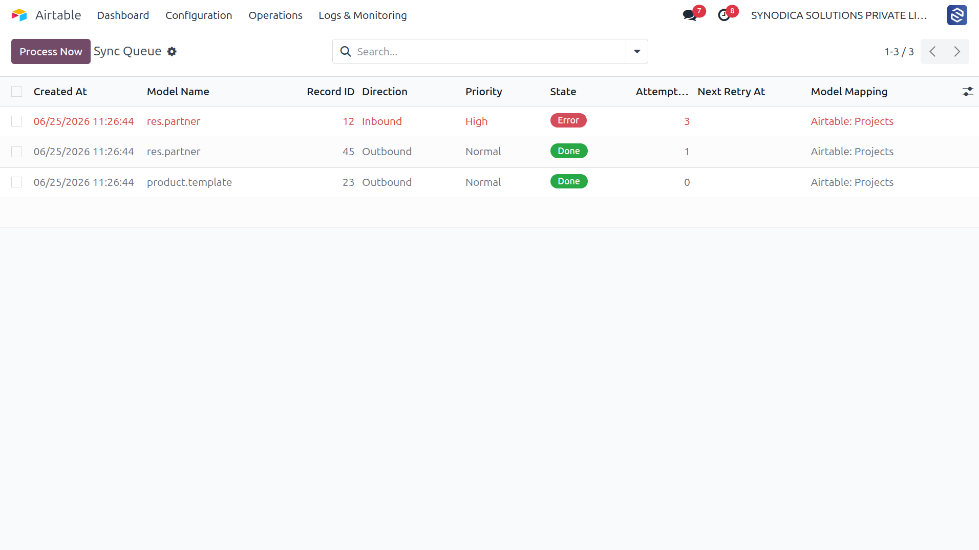979x550 pixels.
Task: Click Outbound in record 45 row
Action: pos(387,152)
